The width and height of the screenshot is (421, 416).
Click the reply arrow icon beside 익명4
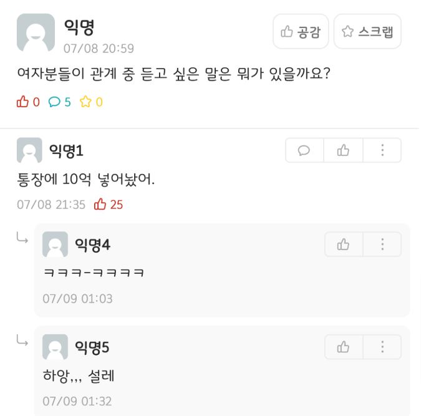tap(22, 238)
